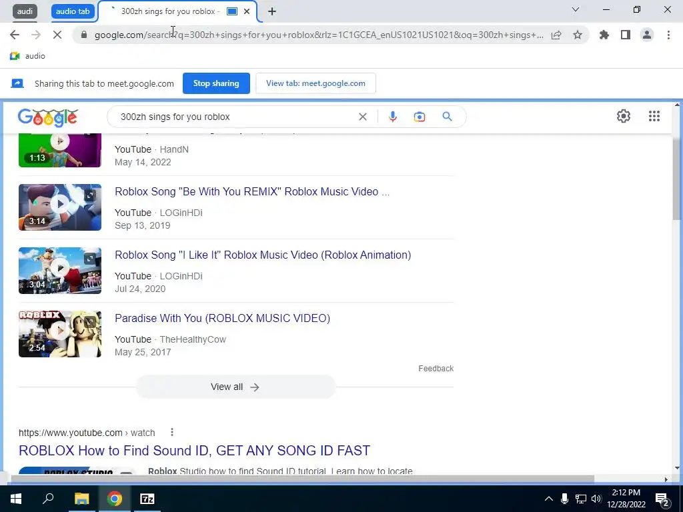Play the 3:14 Be With You thumbnail
683x512 pixels.
[59, 207]
